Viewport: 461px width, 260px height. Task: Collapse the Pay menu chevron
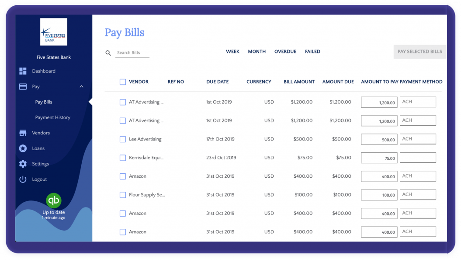81,87
